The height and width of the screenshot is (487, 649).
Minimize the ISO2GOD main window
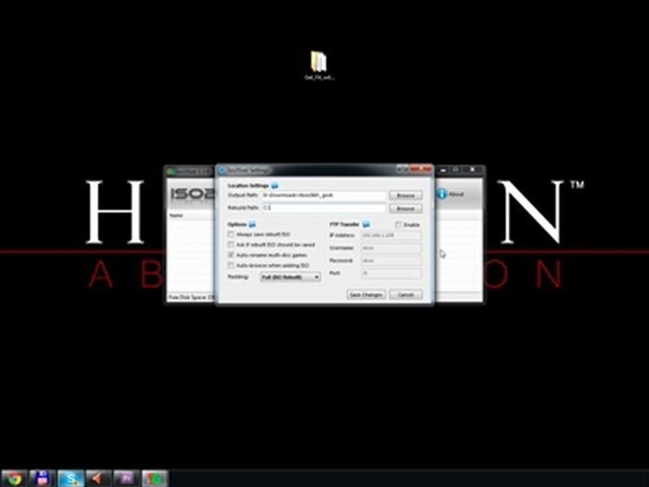click(443, 170)
